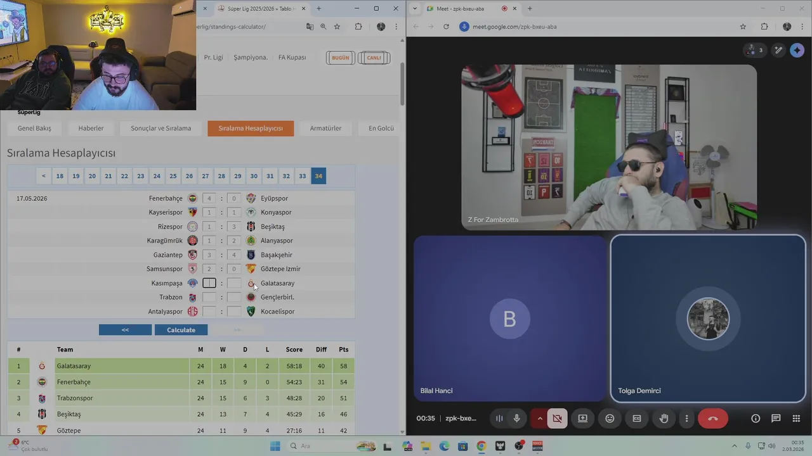Select the Sıralama Hesaplayıcısı tab
Image resolution: width=812 pixels, height=456 pixels.
(x=251, y=128)
